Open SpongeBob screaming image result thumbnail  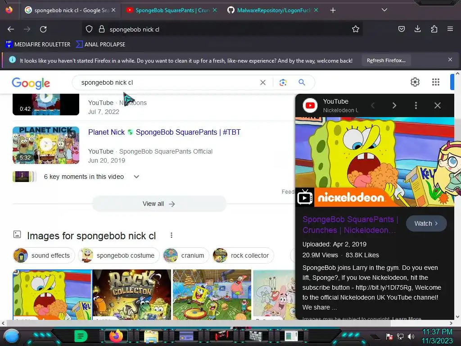(x=52, y=295)
